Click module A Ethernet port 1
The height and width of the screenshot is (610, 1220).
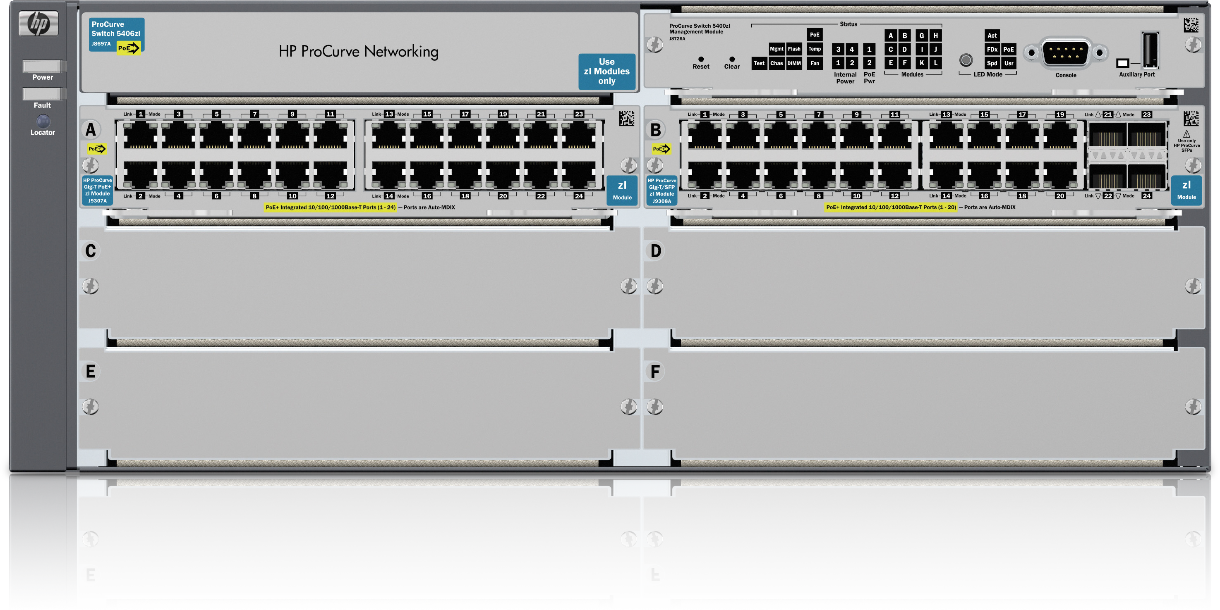pos(141,135)
